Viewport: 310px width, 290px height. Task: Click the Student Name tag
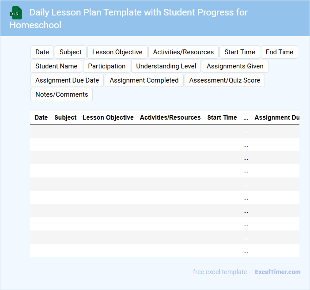(56, 66)
